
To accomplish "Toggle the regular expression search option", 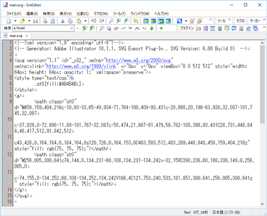I will point(123,29).
